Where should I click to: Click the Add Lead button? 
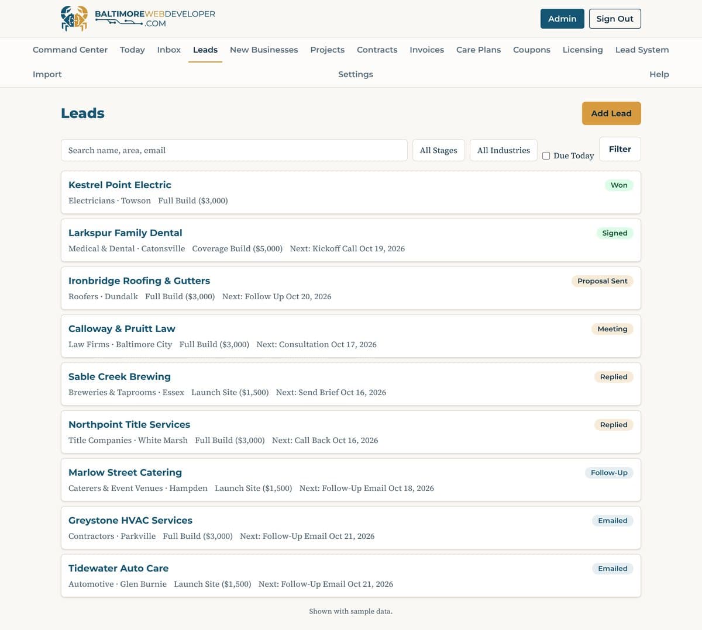(x=611, y=113)
